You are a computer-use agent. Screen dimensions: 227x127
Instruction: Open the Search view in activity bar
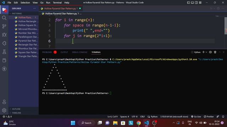click(4, 18)
